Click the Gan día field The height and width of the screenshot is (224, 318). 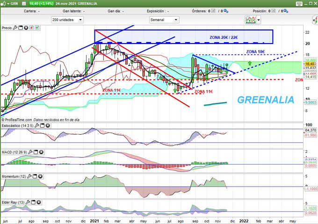point(116,11)
